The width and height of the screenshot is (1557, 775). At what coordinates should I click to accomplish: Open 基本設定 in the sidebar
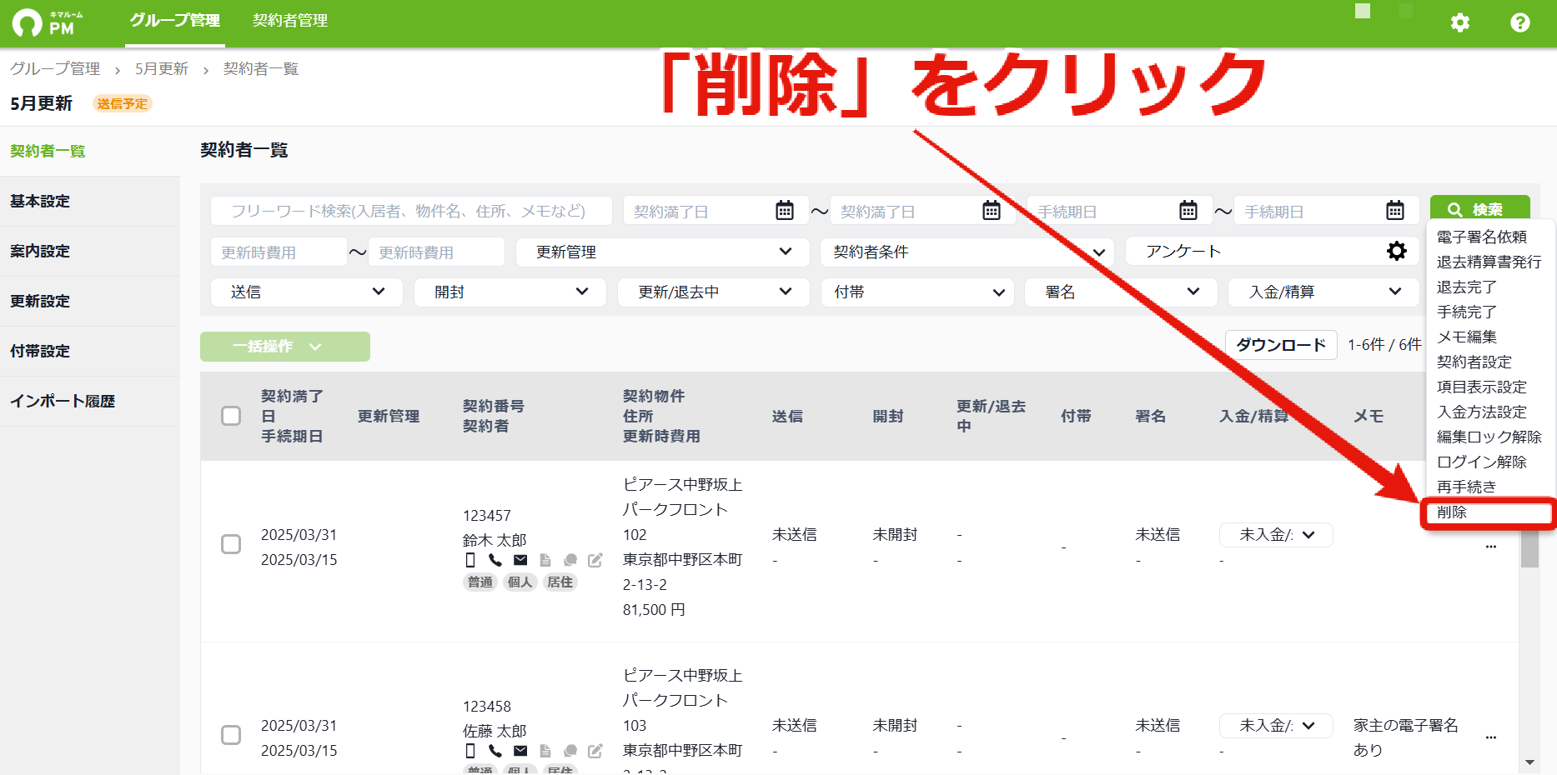tap(90, 202)
